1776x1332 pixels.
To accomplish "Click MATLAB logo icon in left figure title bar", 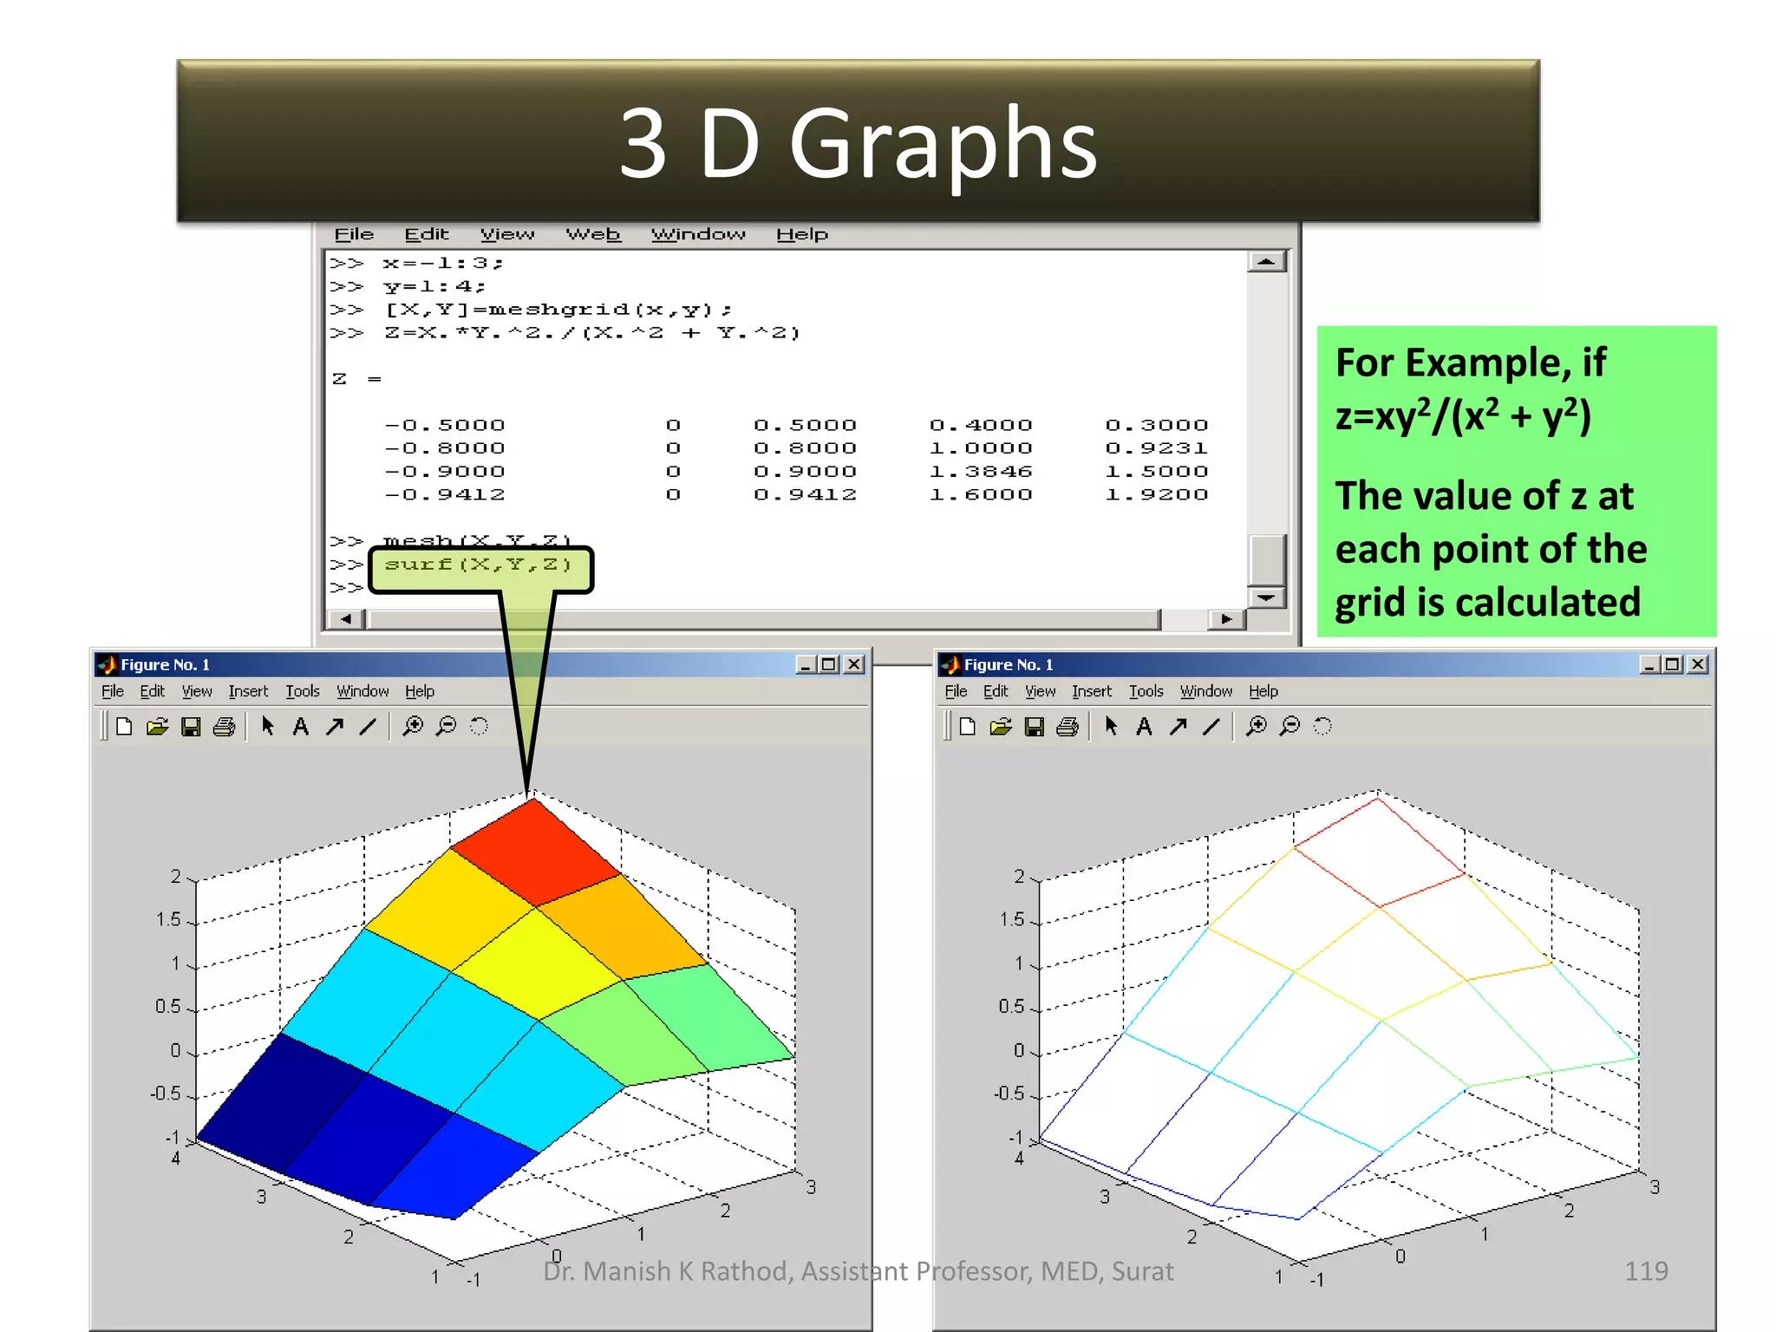I will click(108, 665).
